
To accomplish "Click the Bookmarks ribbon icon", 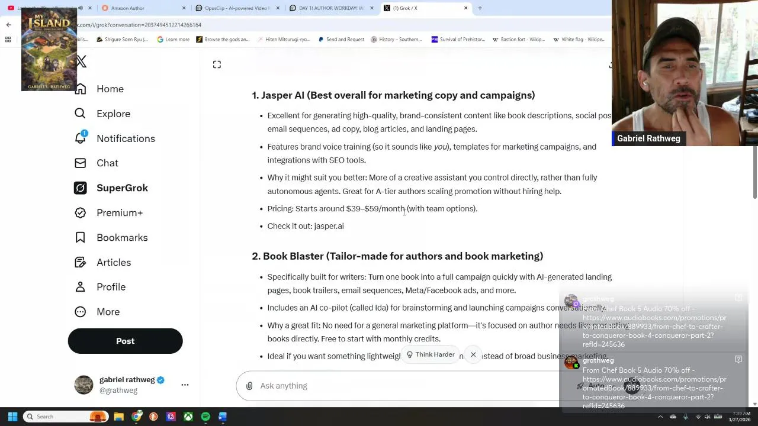I will coord(81,238).
